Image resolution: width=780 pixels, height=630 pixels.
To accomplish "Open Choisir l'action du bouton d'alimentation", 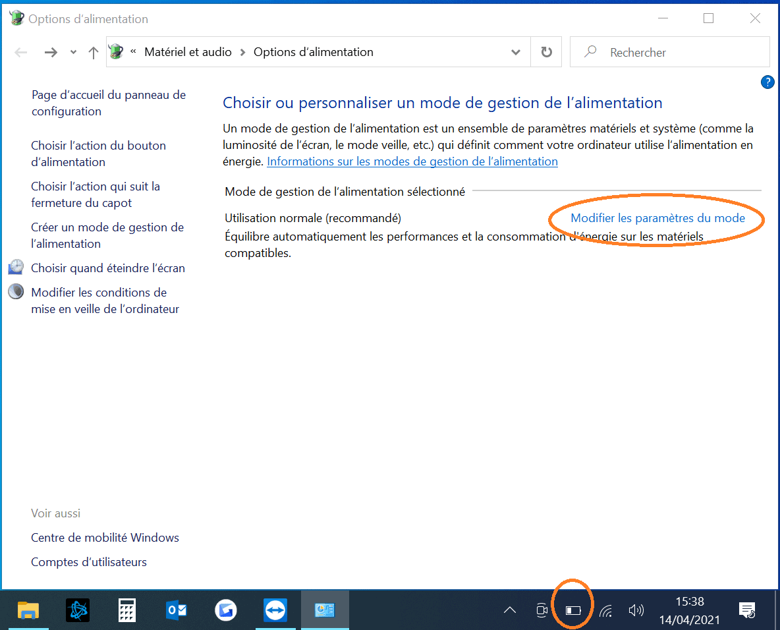I will [x=99, y=154].
